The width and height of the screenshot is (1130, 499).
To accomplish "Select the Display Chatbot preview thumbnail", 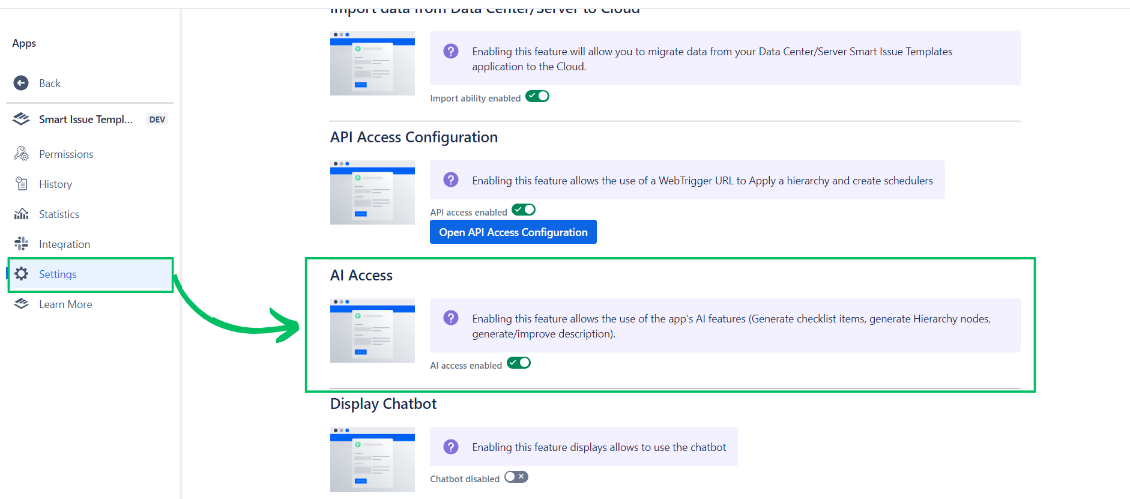I will [372, 459].
